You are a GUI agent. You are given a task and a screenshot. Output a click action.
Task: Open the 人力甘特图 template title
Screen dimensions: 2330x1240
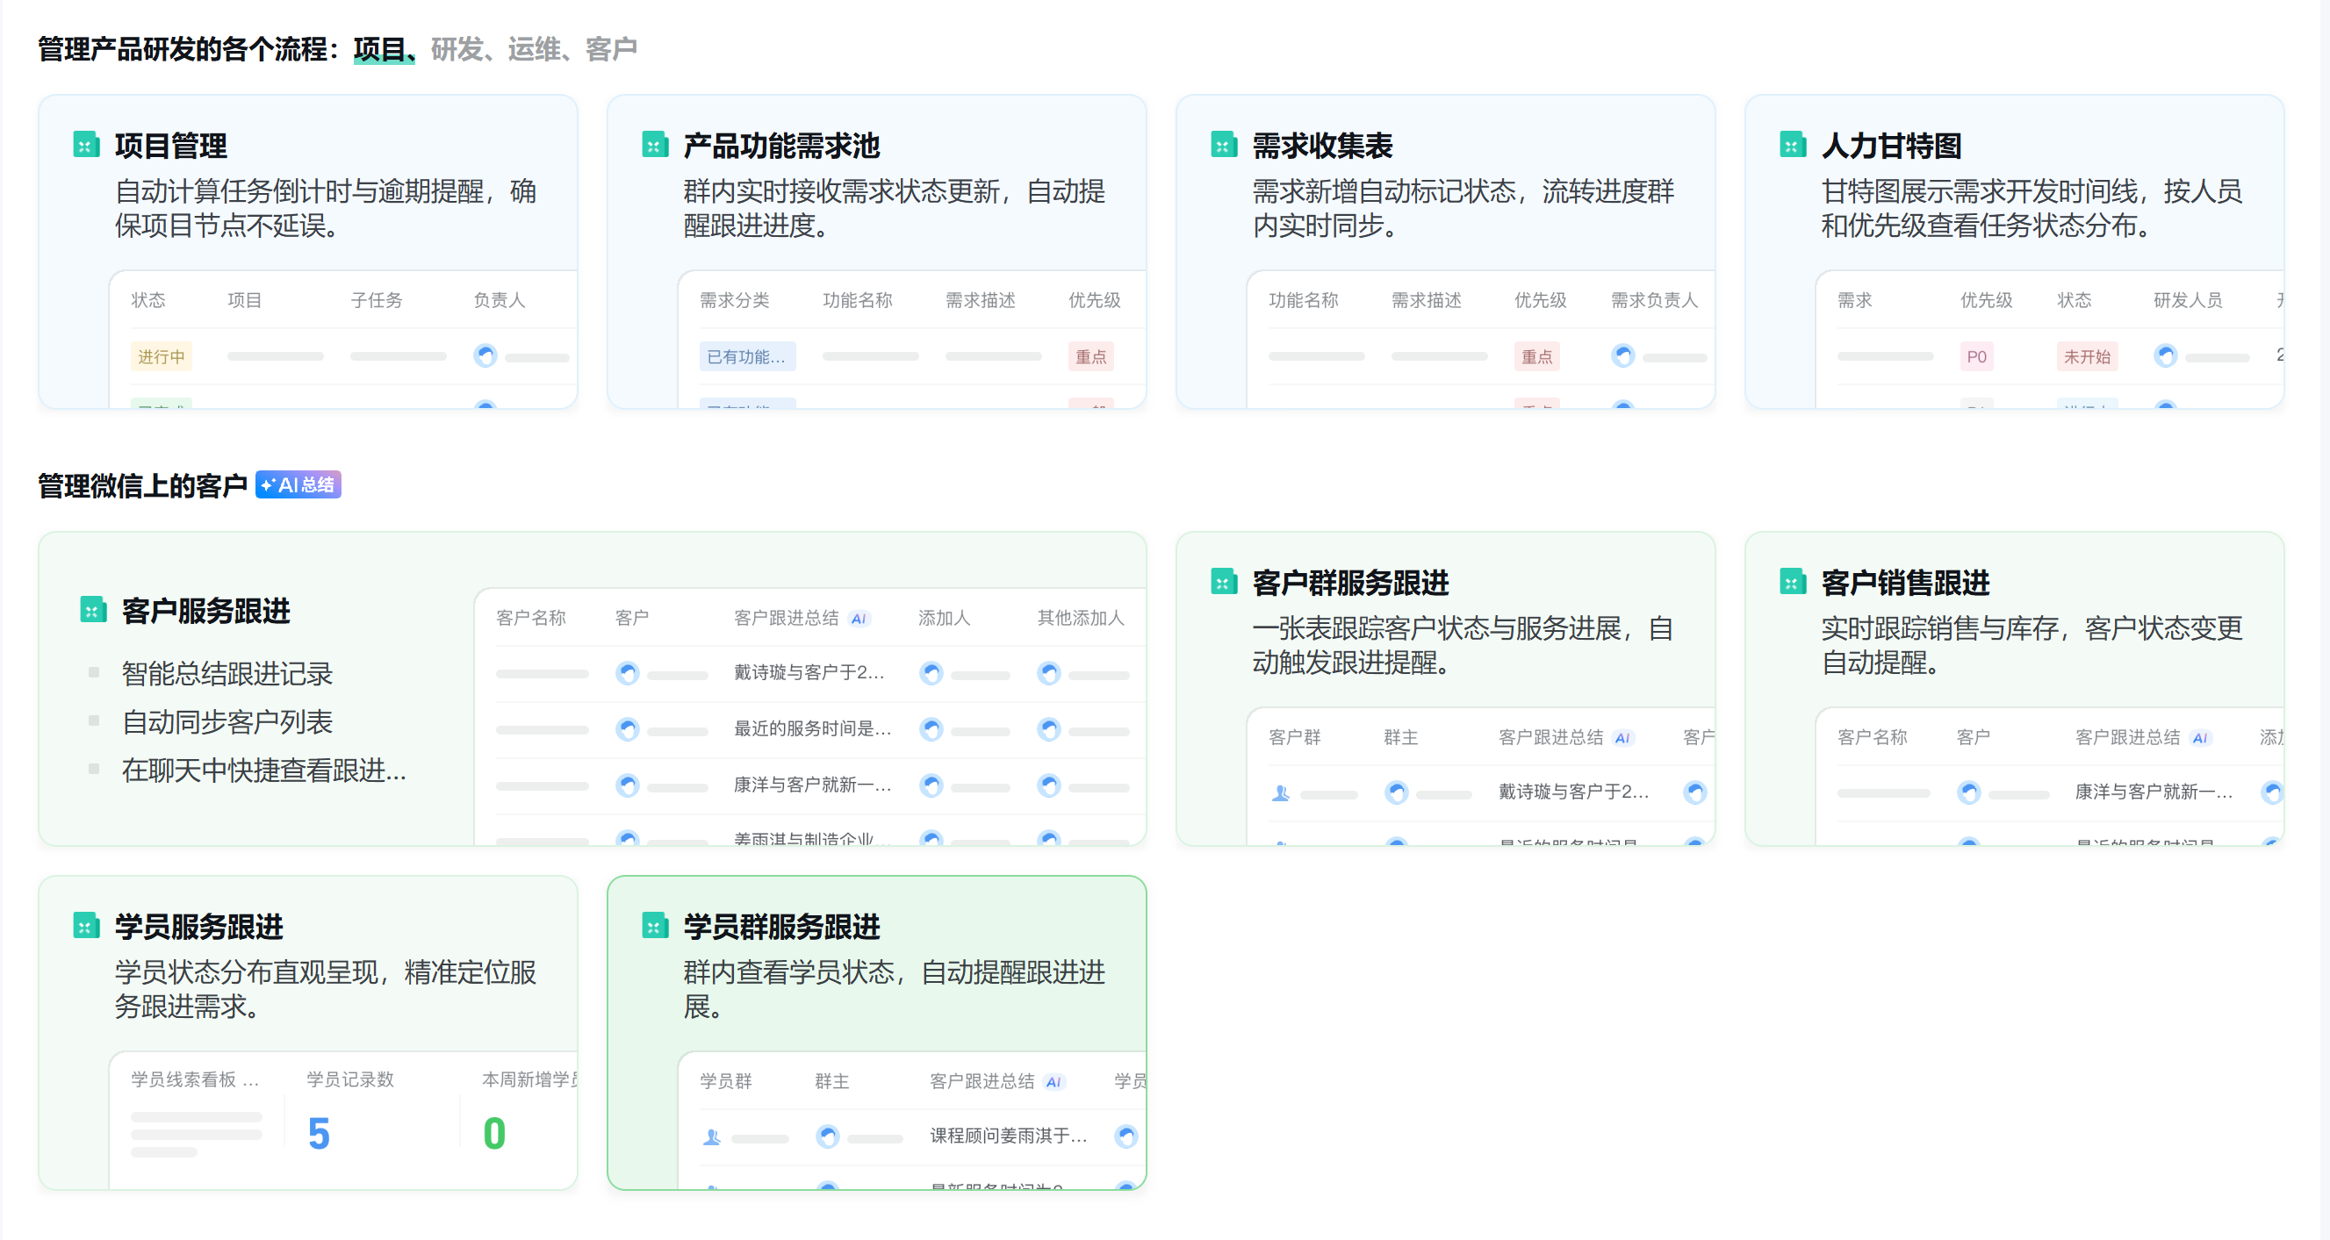1891,146
